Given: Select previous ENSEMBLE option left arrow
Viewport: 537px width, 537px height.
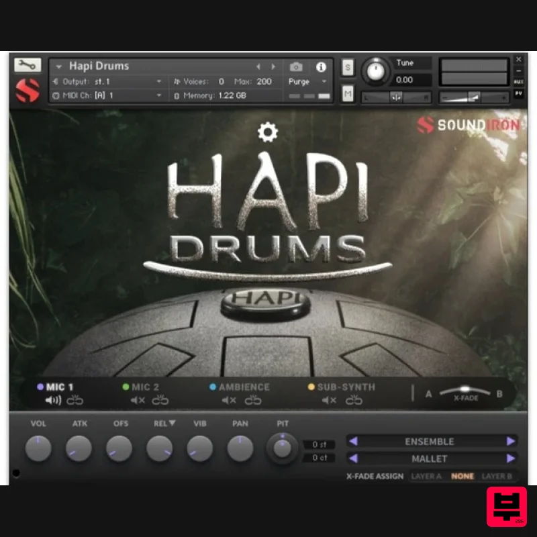Looking at the screenshot, I should pyautogui.click(x=354, y=441).
